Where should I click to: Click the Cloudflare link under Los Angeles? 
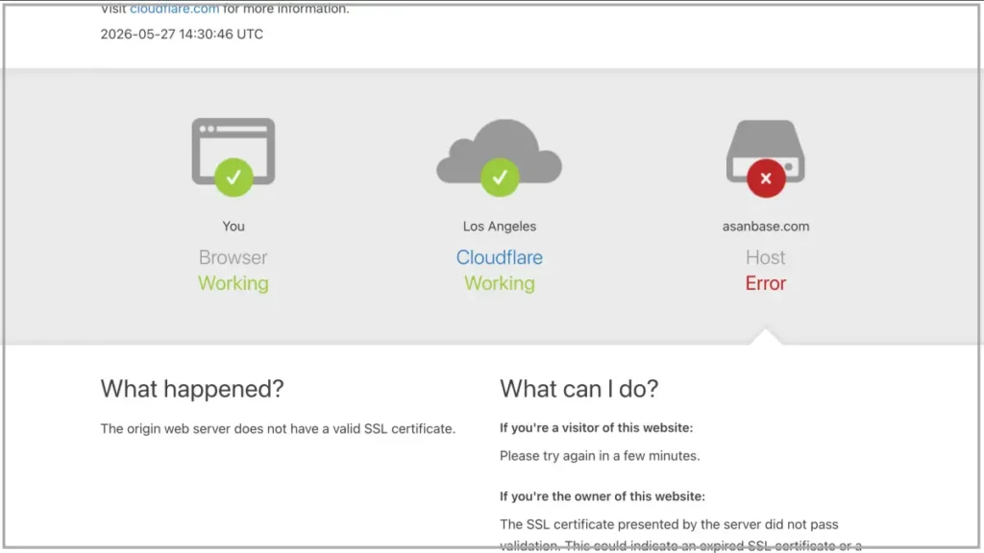coord(500,257)
